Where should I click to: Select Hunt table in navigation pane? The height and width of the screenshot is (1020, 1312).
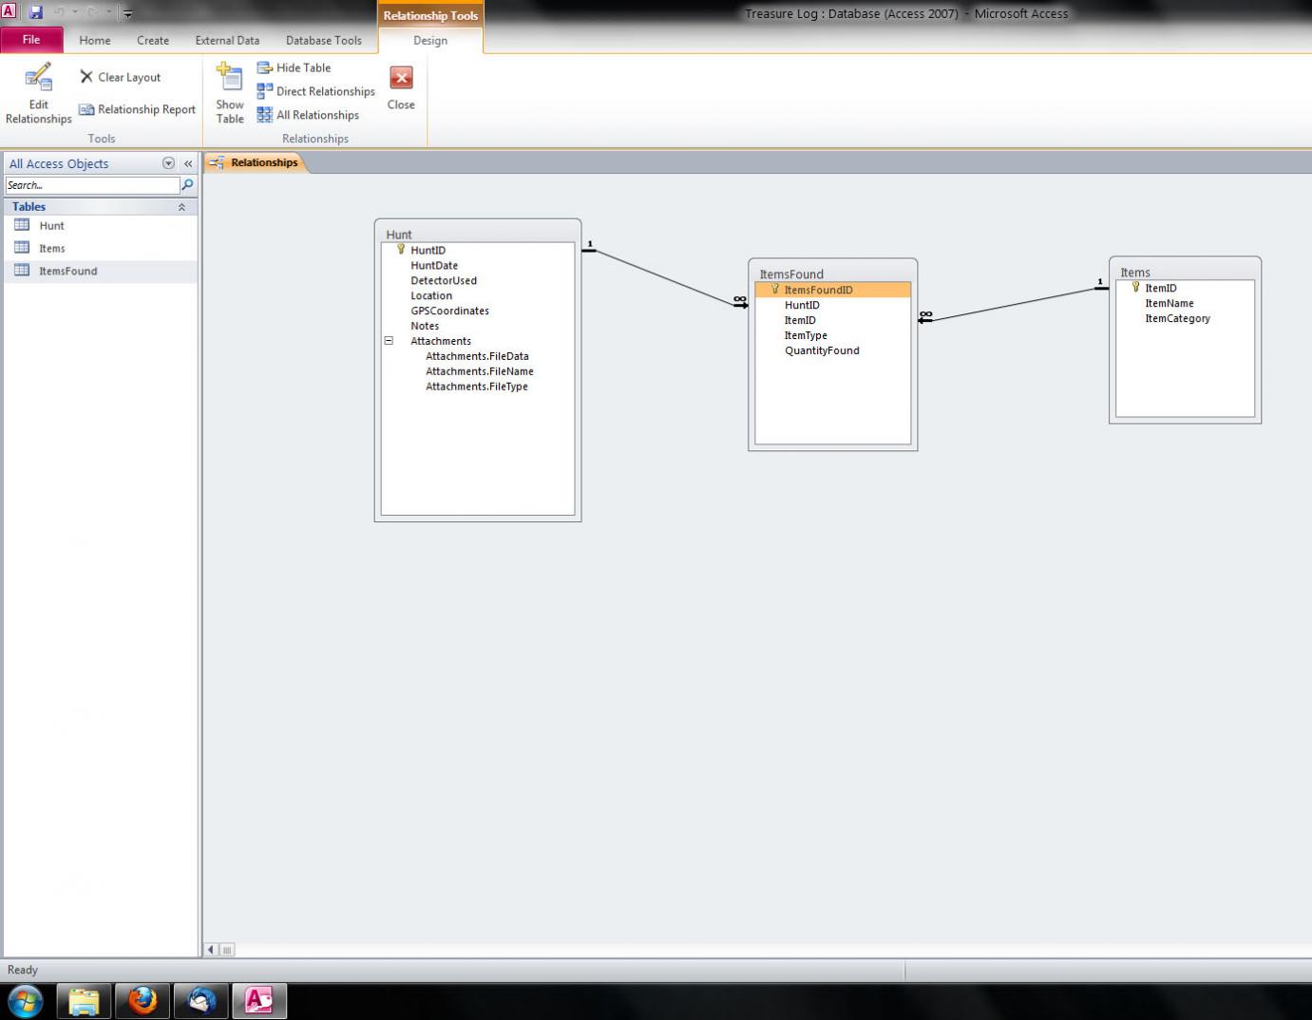[100, 225]
